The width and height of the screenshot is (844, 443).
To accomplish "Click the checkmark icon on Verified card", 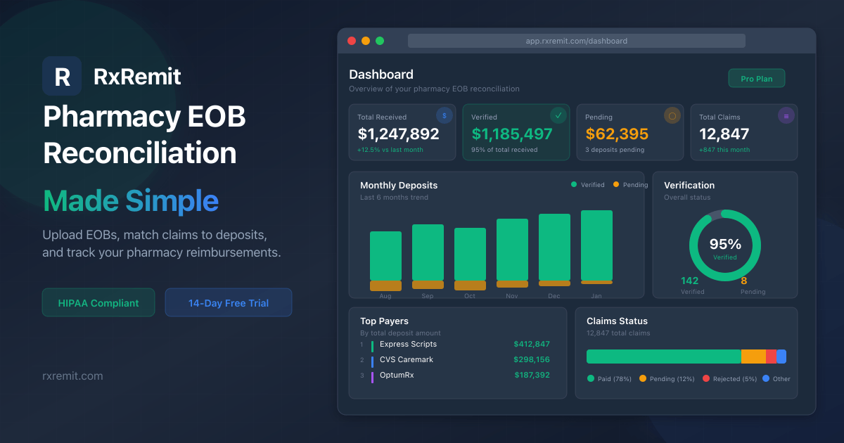I will point(558,115).
